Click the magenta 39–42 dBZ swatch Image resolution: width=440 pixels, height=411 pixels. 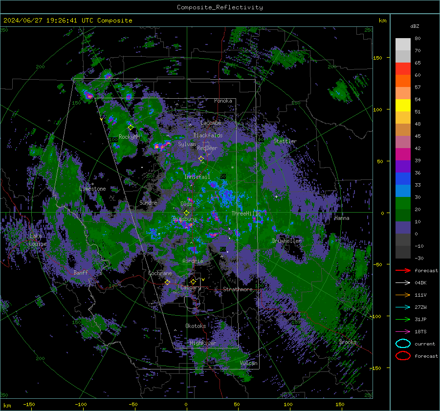pyautogui.click(x=403, y=154)
